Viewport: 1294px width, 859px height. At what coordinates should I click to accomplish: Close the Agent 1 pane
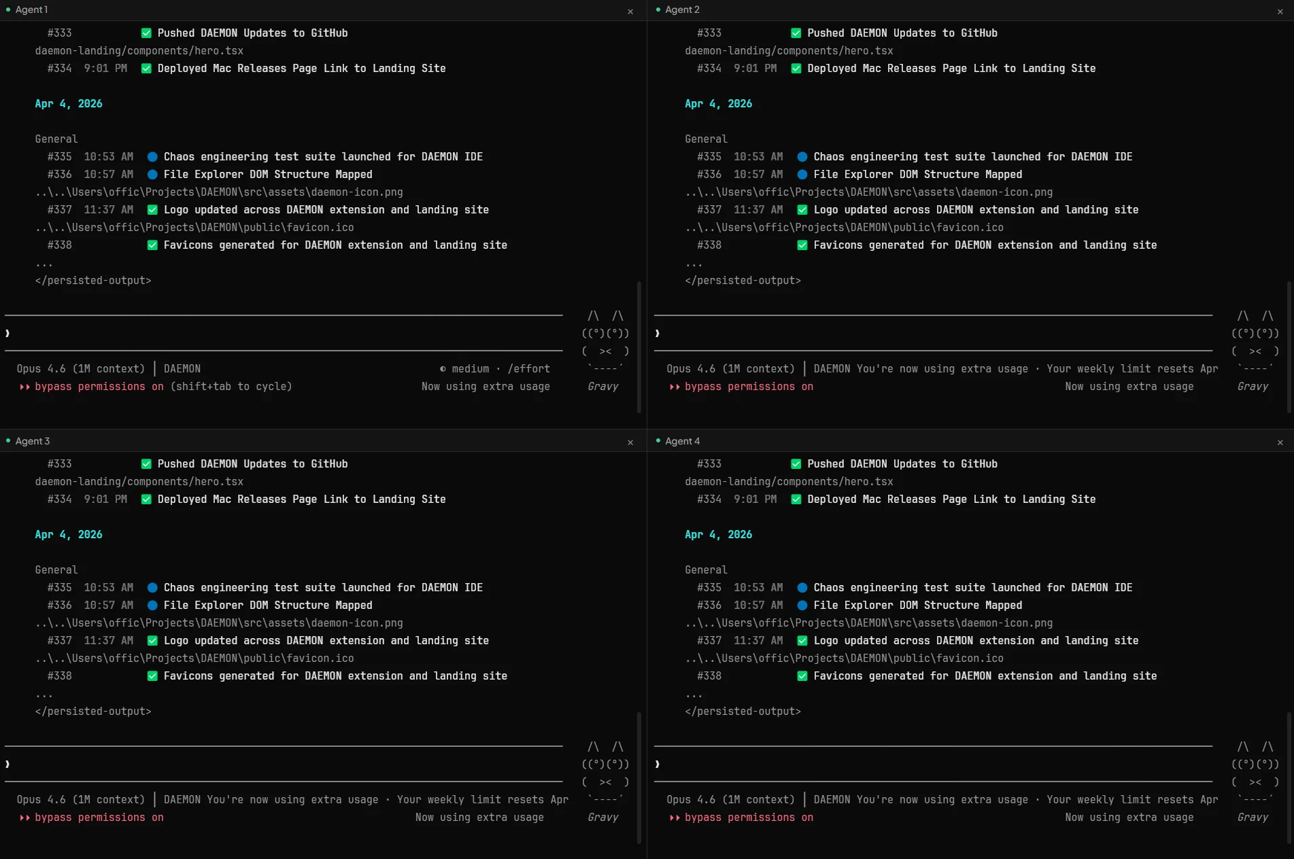630,12
